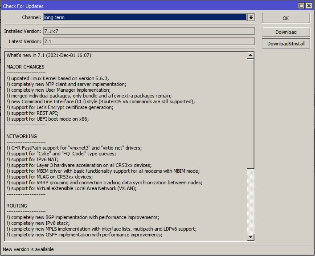Close the Check For Updates window

coord(309,6)
